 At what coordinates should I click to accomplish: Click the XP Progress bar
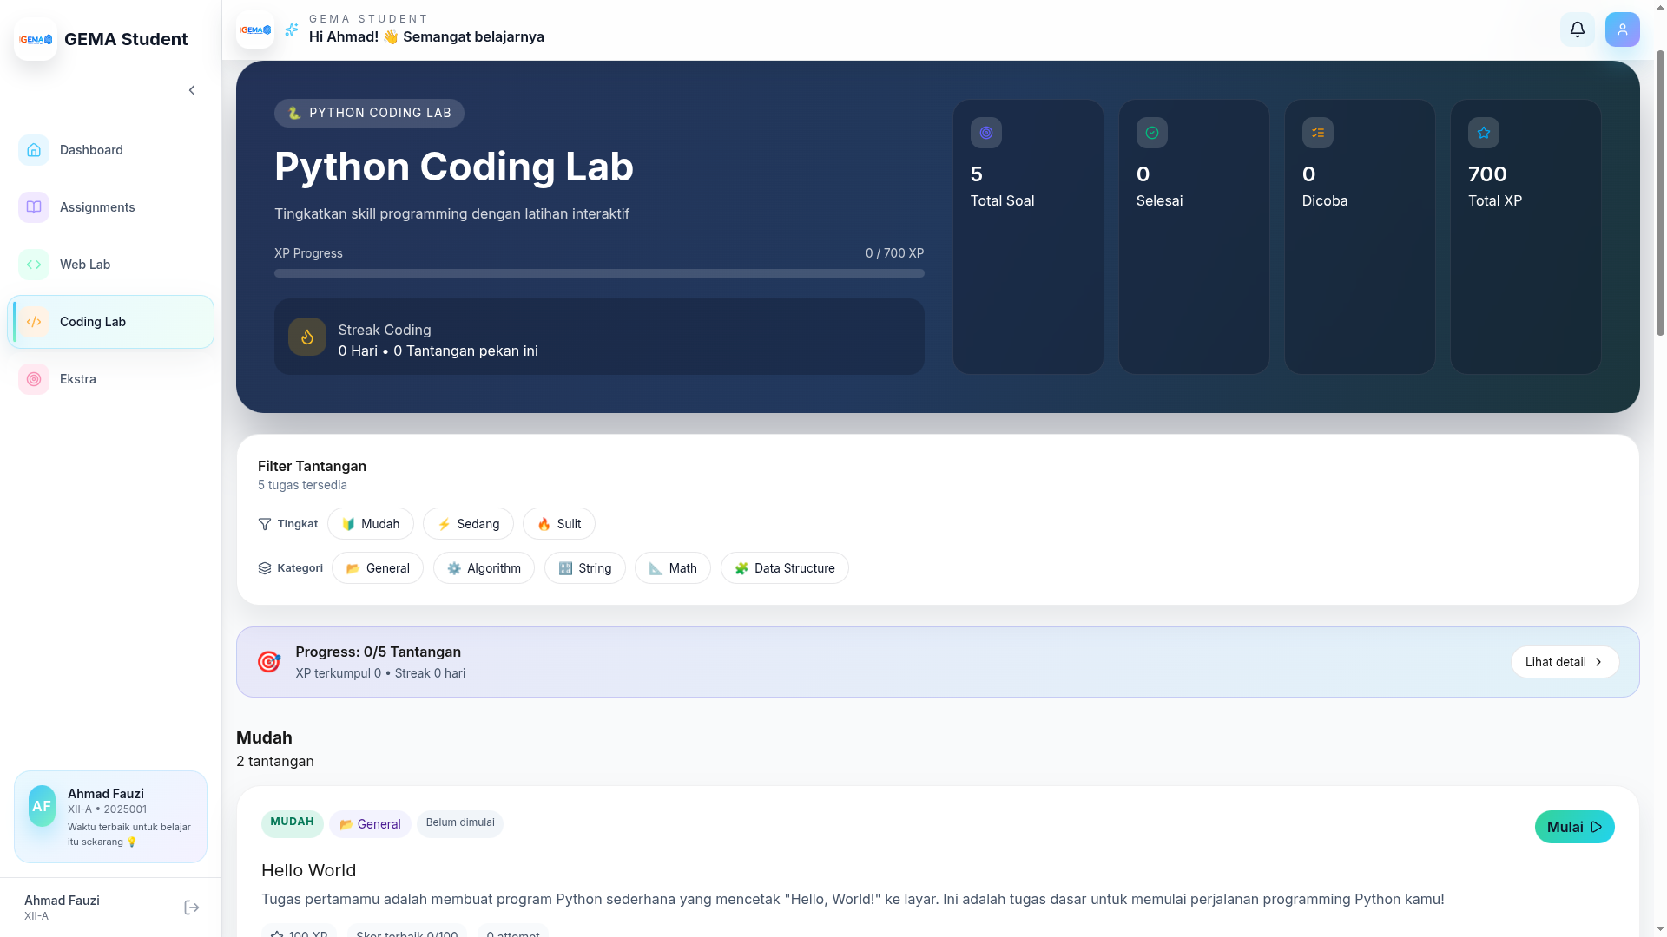(x=599, y=272)
